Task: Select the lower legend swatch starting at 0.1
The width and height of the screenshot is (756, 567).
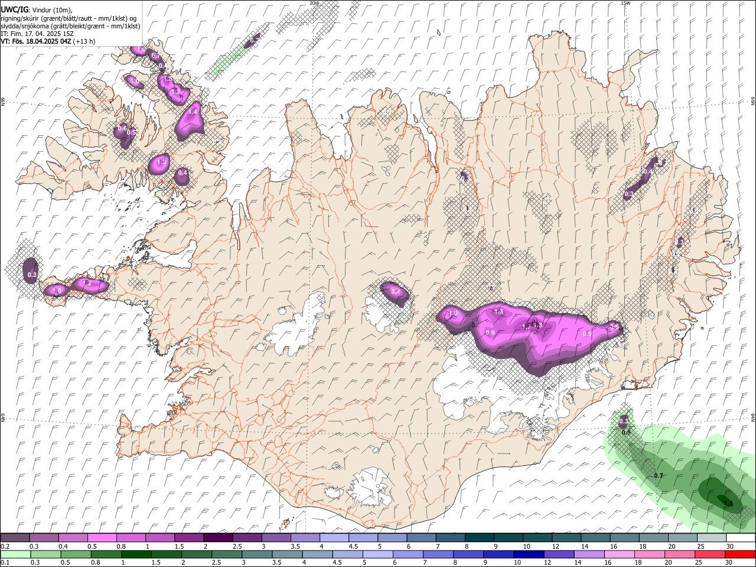Action: pyautogui.click(x=15, y=554)
